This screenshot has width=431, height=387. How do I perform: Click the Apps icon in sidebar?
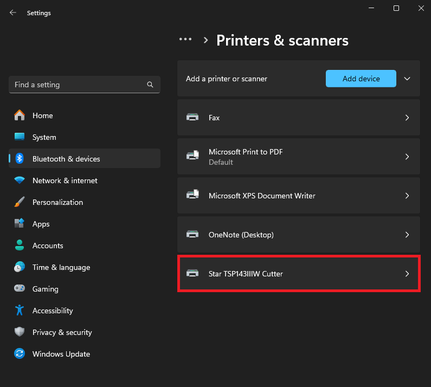click(20, 223)
